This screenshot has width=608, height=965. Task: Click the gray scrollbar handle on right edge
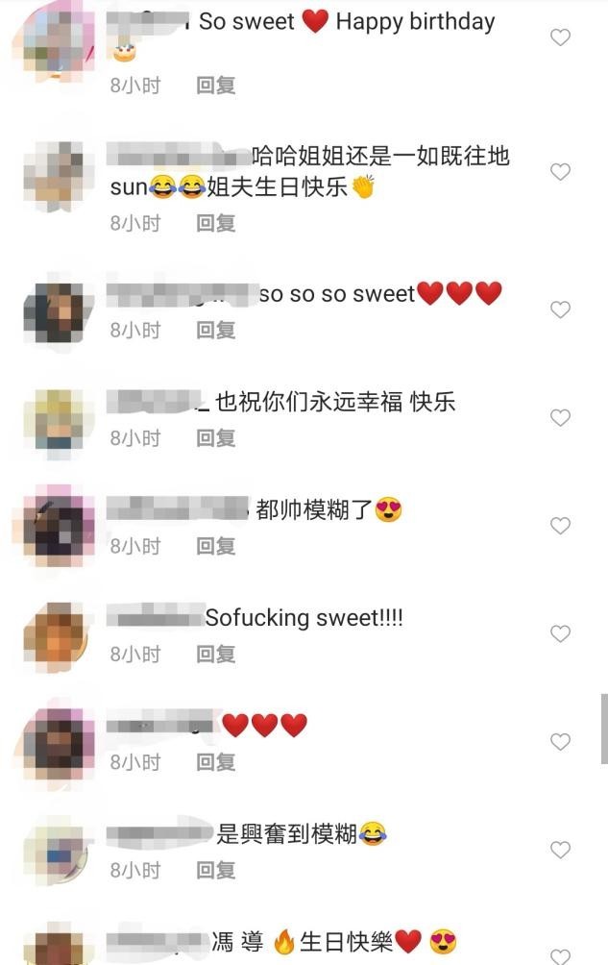604,730
